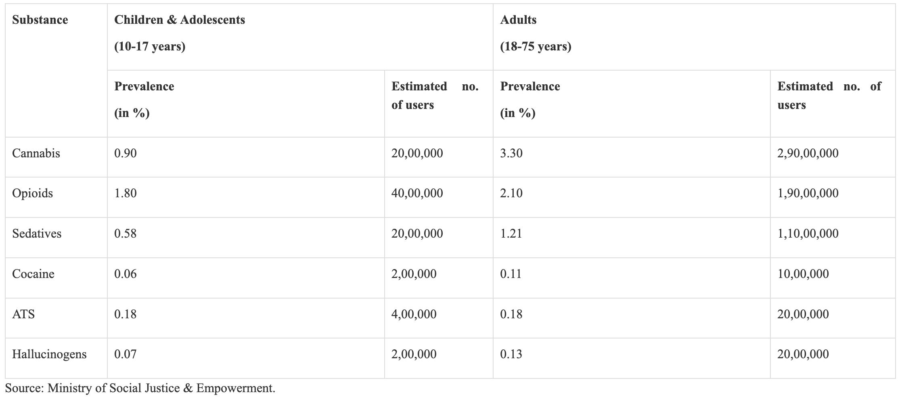
Task: Click the Hallucinogens adult prevalence value 0.13
Action: tap(511, 354)
